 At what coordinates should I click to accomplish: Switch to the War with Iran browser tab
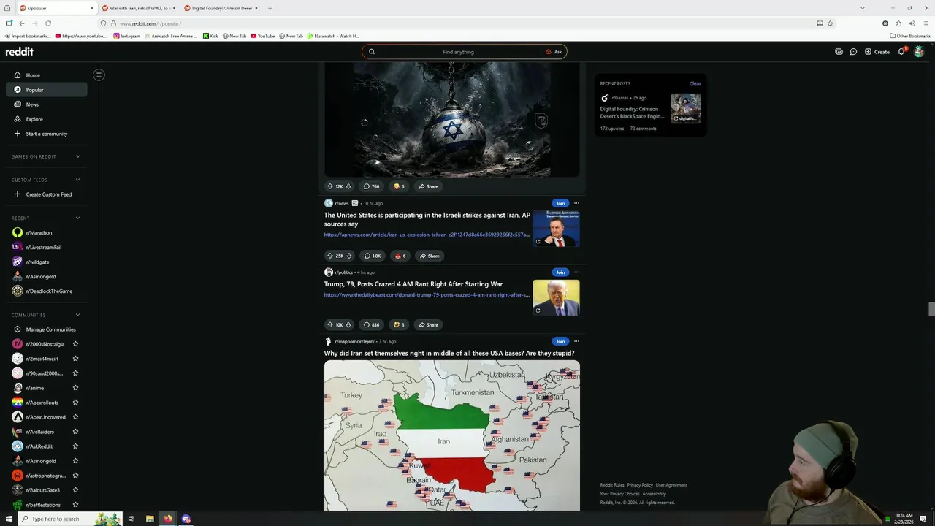point(139,8)
